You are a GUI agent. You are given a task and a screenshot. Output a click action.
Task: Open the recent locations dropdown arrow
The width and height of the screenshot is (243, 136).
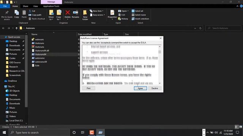[x=13, y=28]
